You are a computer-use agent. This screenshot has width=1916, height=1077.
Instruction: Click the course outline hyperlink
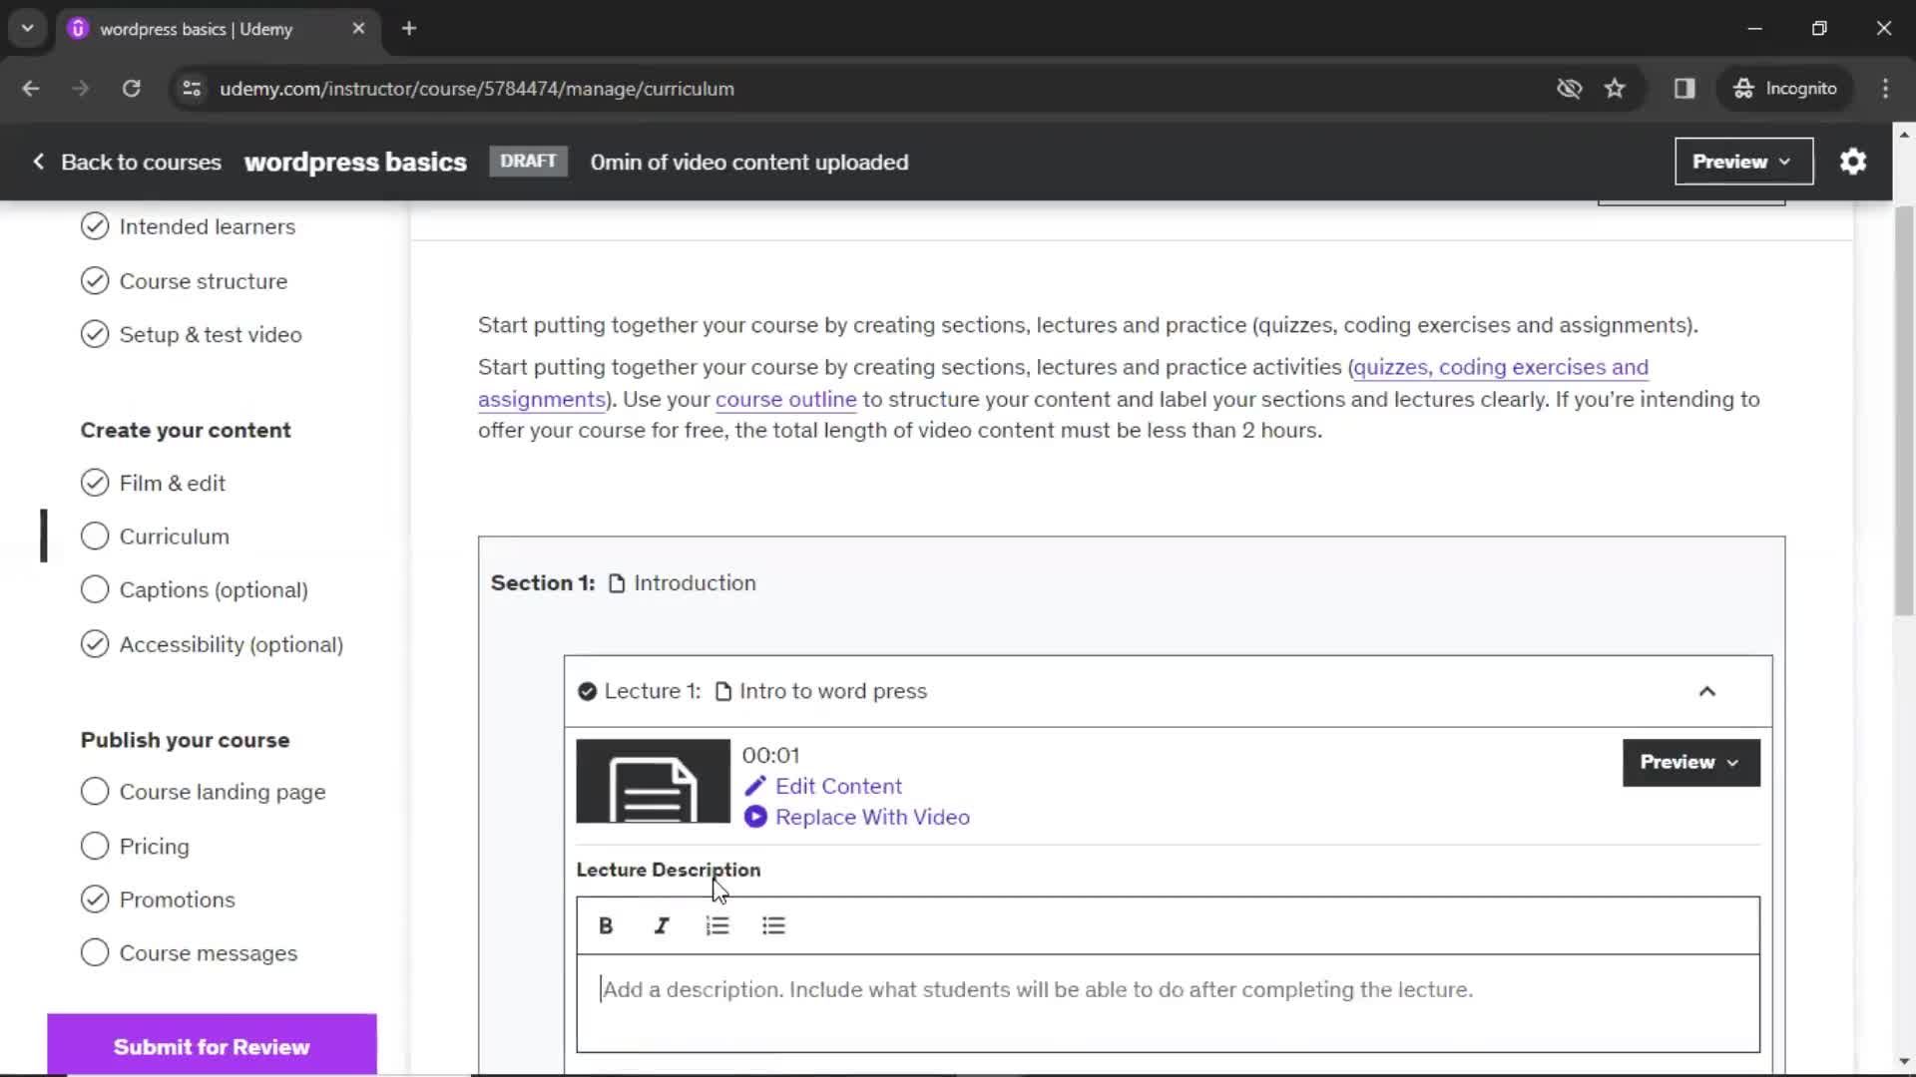point(785,399)
